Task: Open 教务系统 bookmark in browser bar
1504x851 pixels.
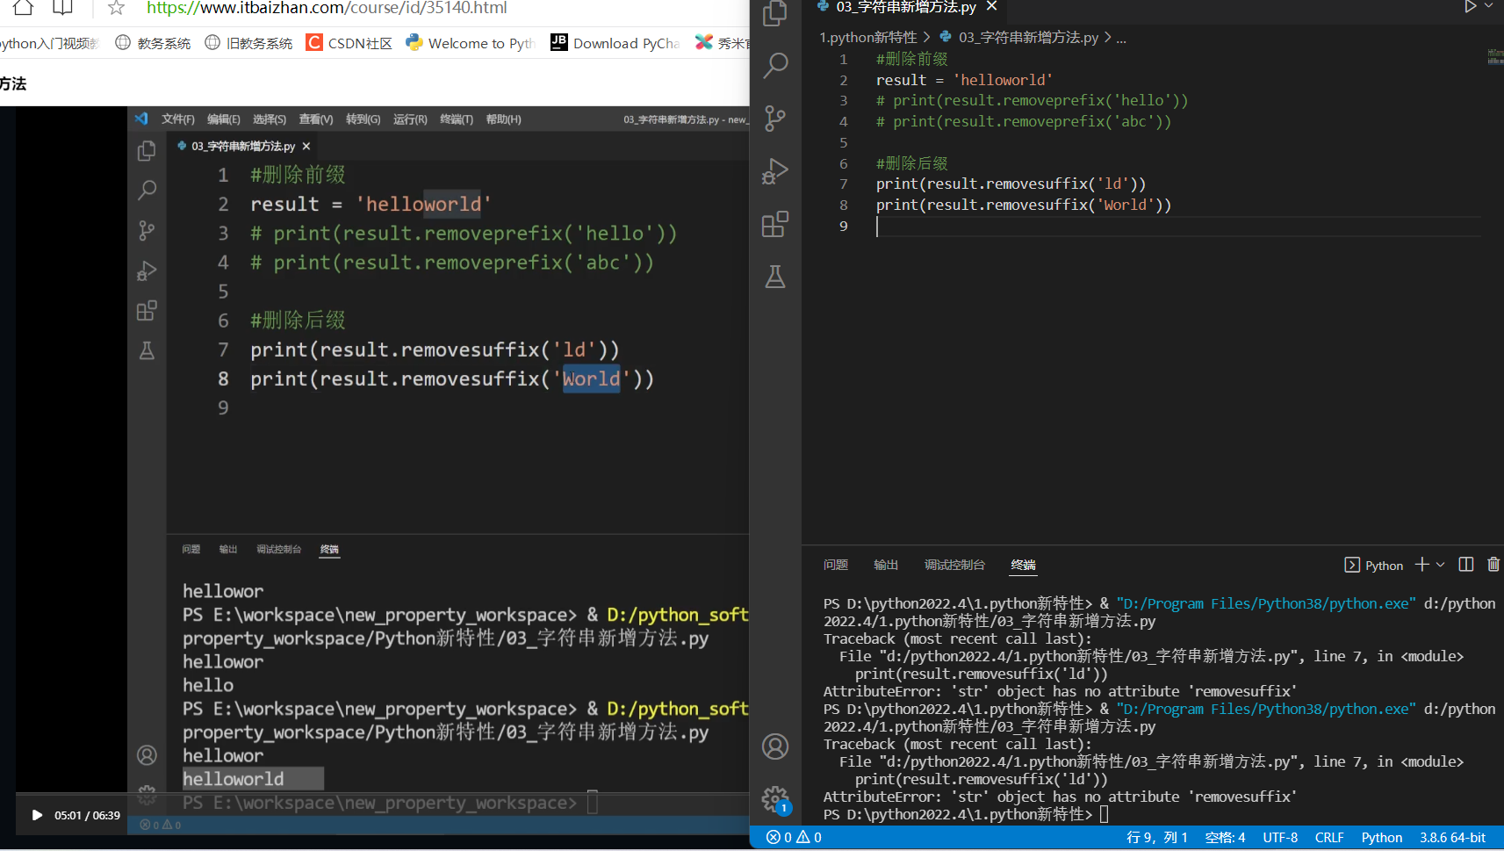Action: (x=153, y=43)
